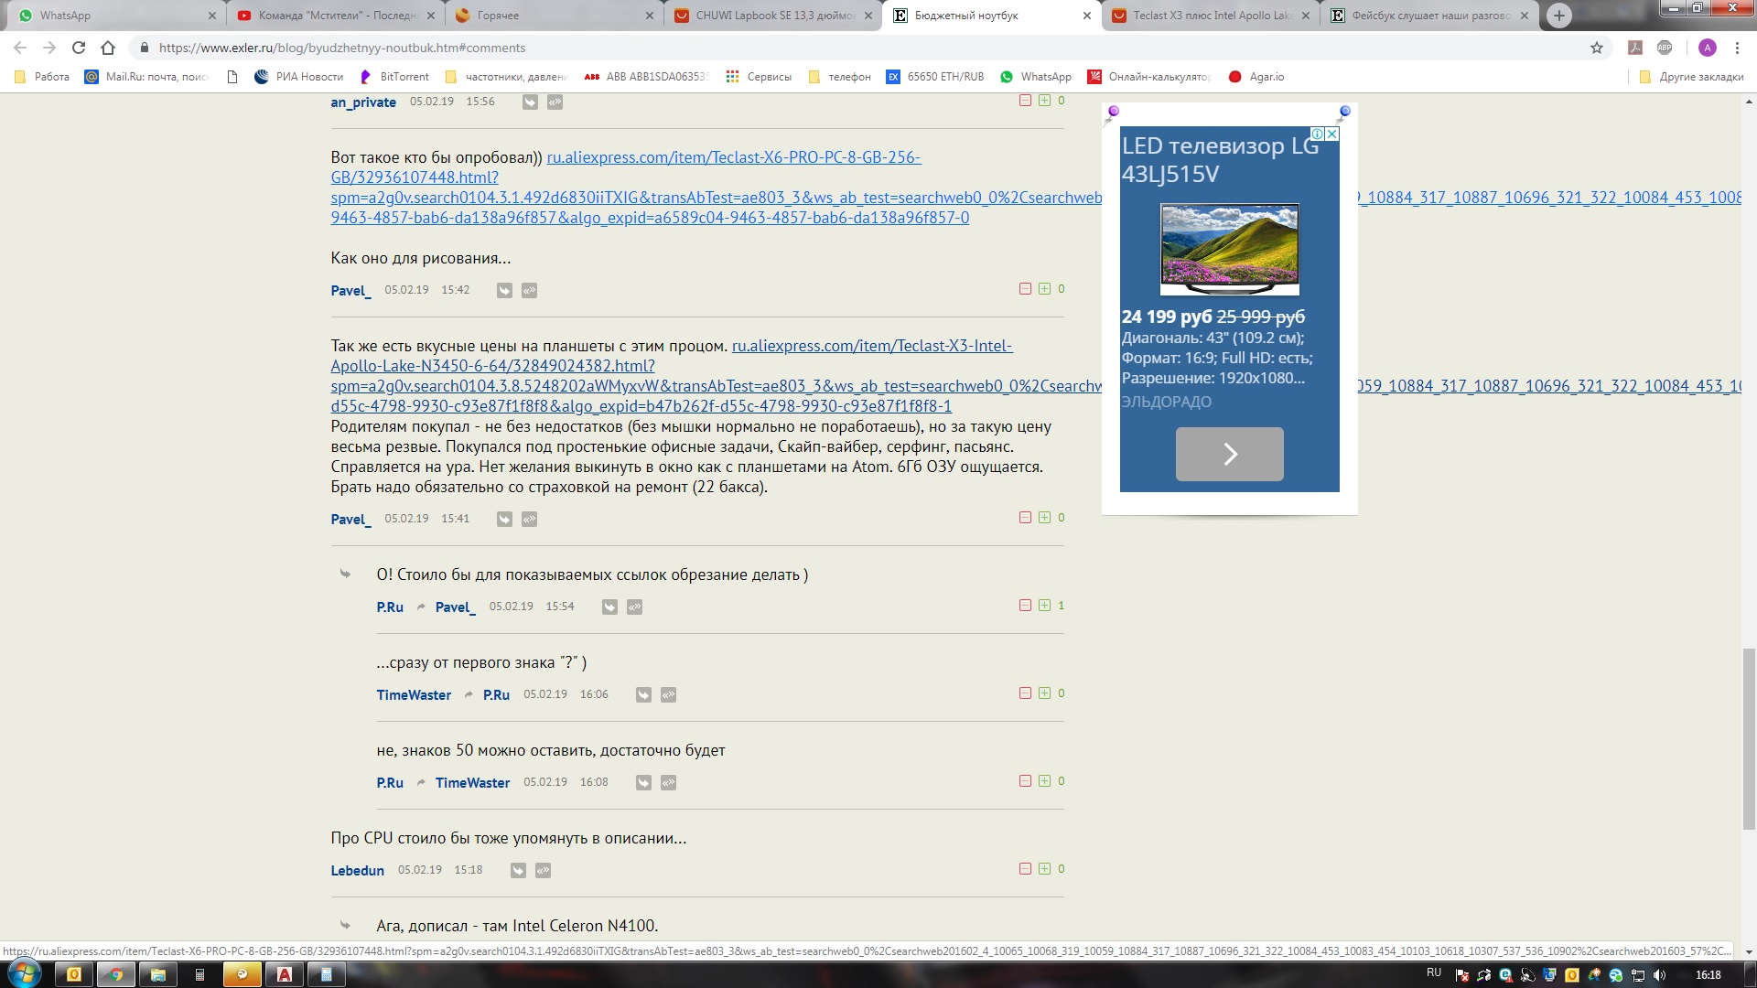Upvote Pavel_'s 15:41 comment with plus

1044,518
